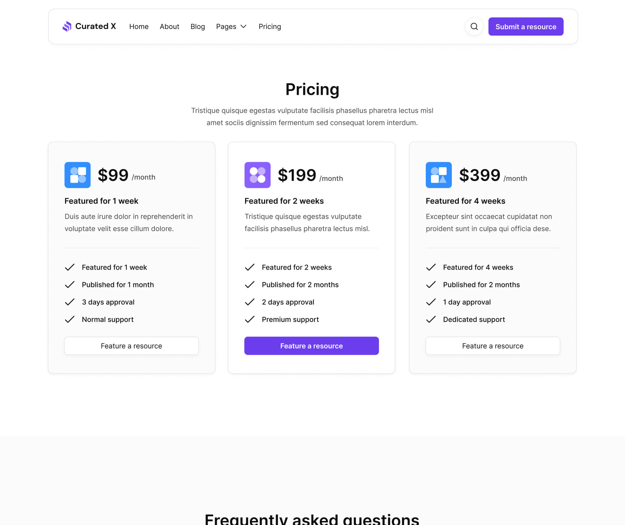Click the checkmark beside Published for 2 months
Image resolution: width=625 pixels, height=525 pixels.
250,285
